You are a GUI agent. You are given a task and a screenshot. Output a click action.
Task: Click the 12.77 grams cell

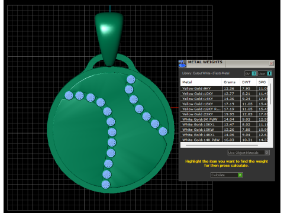[231, 93]
